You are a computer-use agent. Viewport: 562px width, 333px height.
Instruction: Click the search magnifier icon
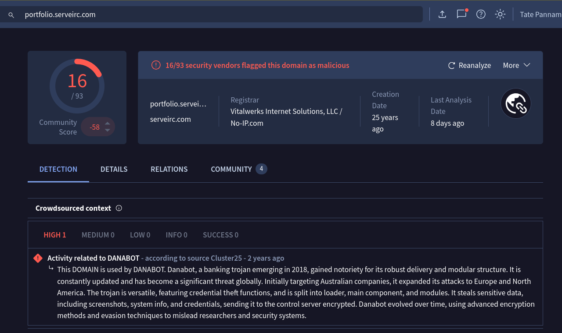[11, 15]
